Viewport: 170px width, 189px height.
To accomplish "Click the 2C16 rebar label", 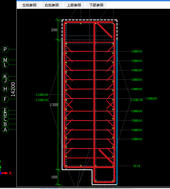I will [x=137, y=166].
